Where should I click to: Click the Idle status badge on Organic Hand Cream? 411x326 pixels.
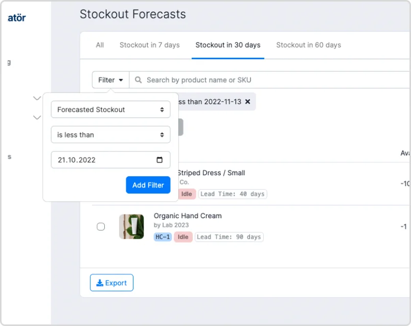183,237
